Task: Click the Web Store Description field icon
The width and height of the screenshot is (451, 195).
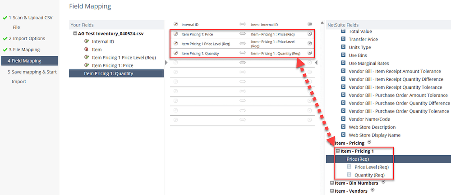Action: point(343,127)
